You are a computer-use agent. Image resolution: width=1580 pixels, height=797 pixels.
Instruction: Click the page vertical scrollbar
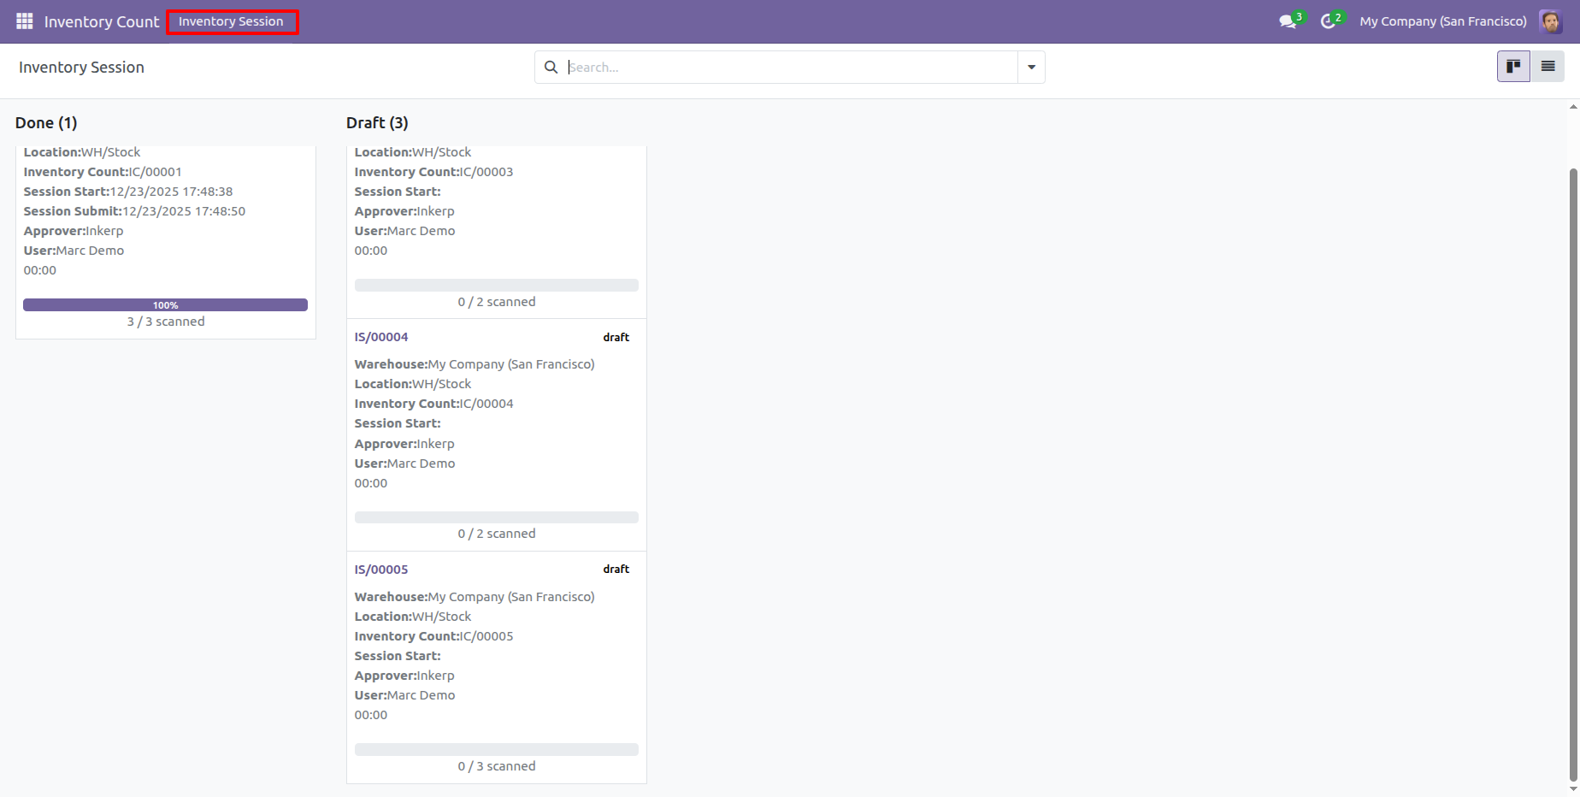tap(1573, 475)
